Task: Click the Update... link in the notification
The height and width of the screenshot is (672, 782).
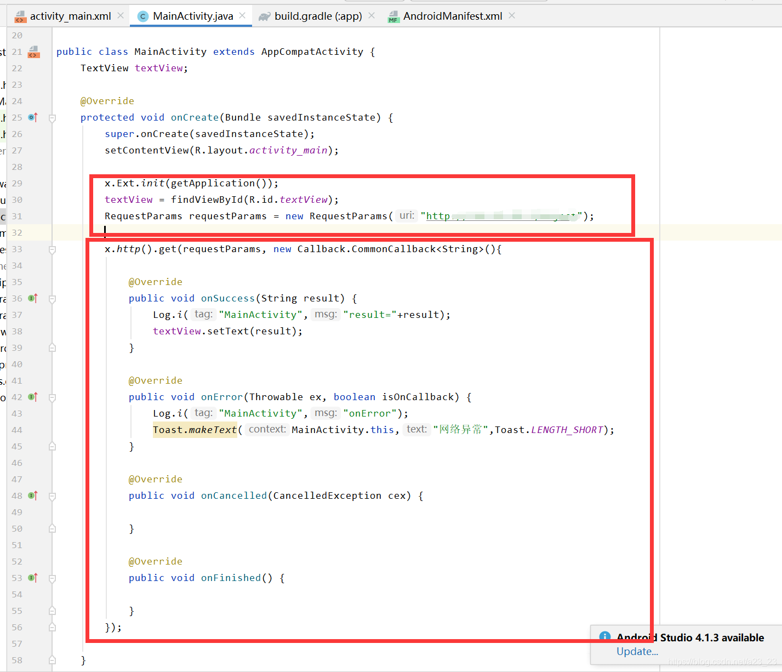Action: point(637,651)
